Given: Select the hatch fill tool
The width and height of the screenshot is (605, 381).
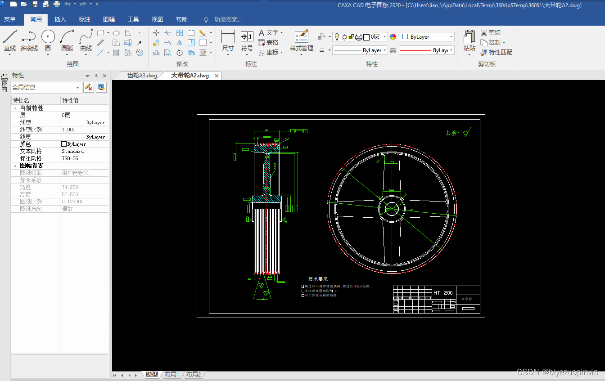Looking at the screenshot, I should (116, 53).
